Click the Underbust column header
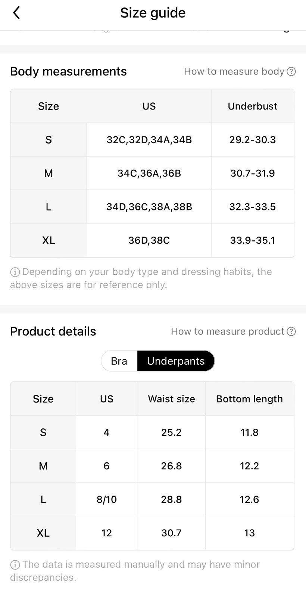306x598 pixels. coord(253,106)
